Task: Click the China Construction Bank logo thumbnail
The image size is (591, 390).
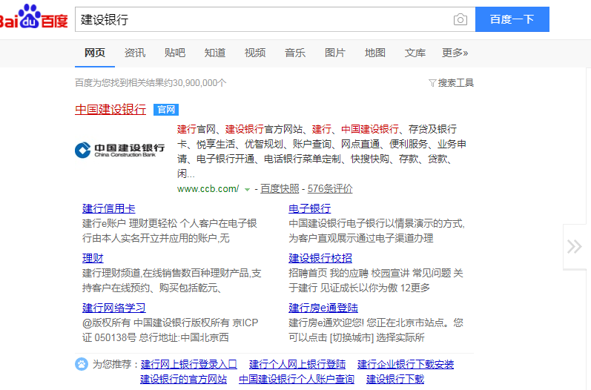Action: pos(120,150)
